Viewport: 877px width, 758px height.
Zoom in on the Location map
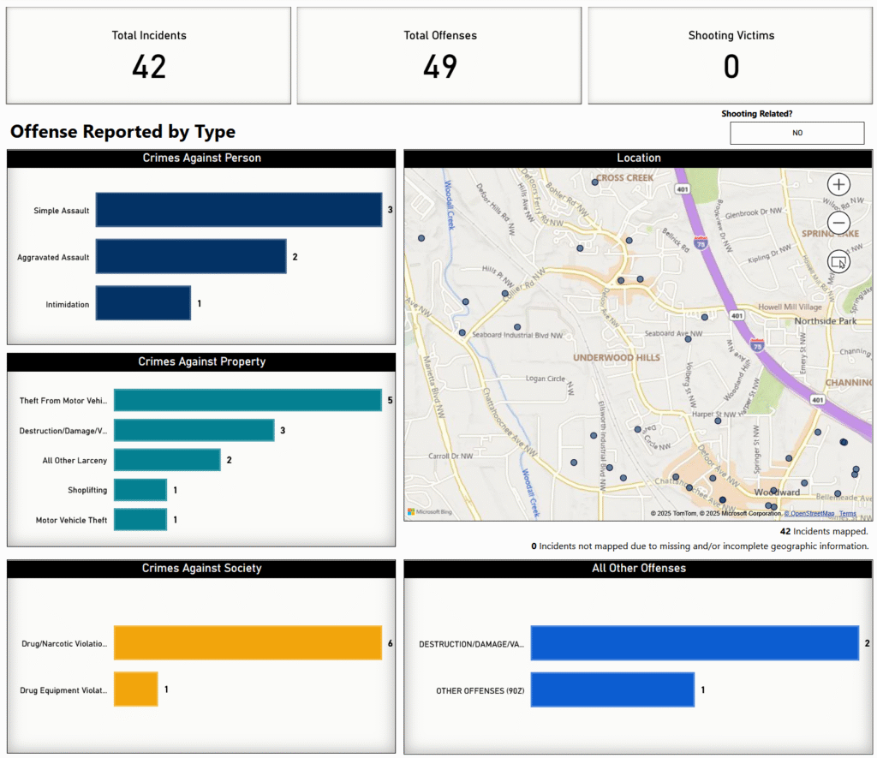[x=838, y=184]
